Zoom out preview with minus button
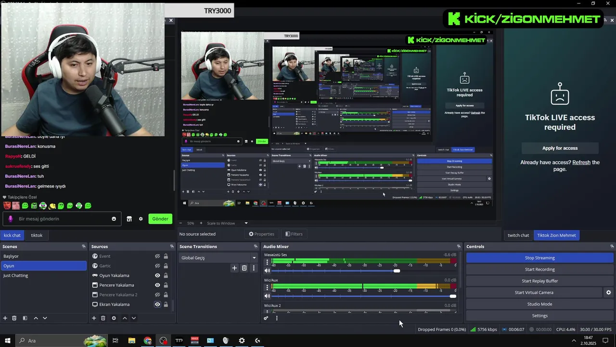Image resolution: width=616 pixels, height=347 pixels. pos(180,223)
